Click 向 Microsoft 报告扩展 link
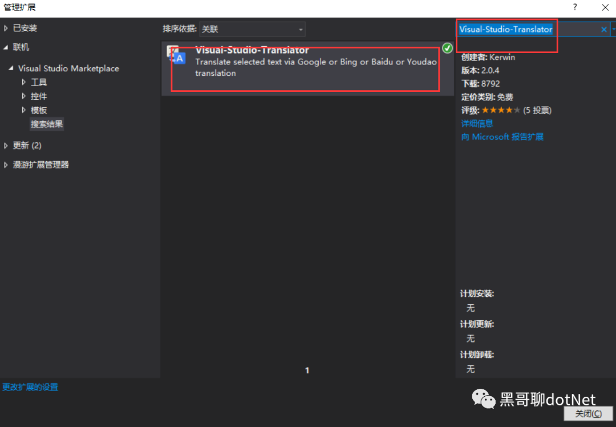Screen dimensions: 616x427 tap(502, 137)
